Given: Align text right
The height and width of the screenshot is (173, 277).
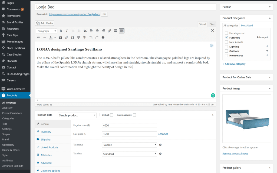Looking at the screenshot, I should [x=103, y=31].
